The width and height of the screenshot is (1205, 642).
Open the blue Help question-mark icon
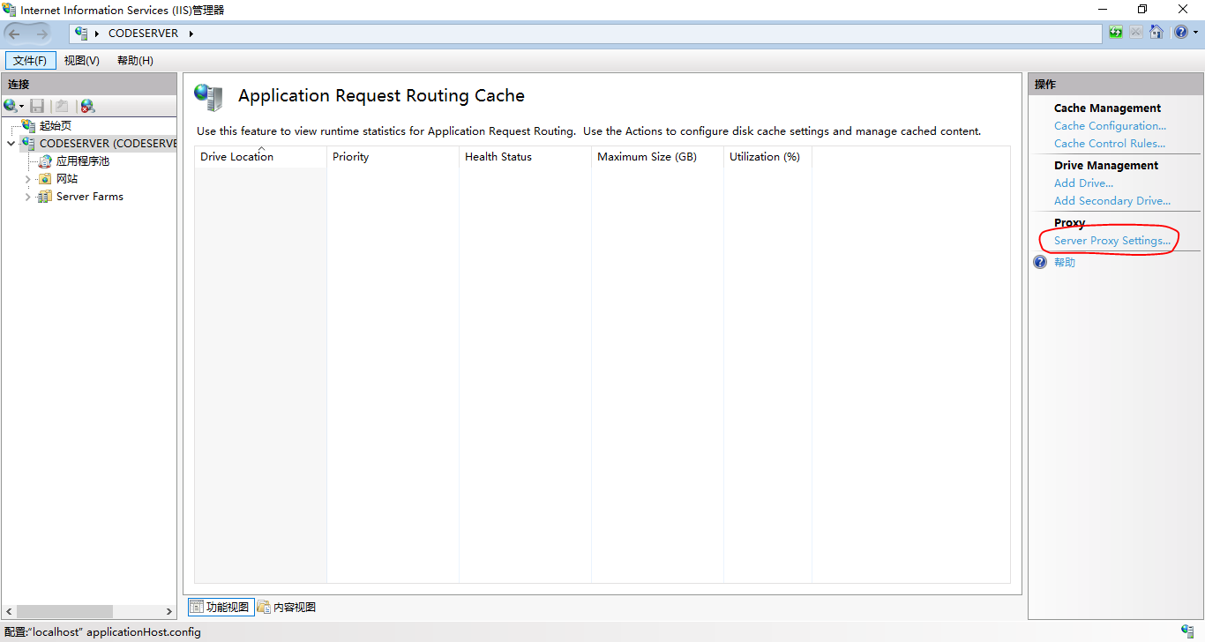click(1179, 33)
